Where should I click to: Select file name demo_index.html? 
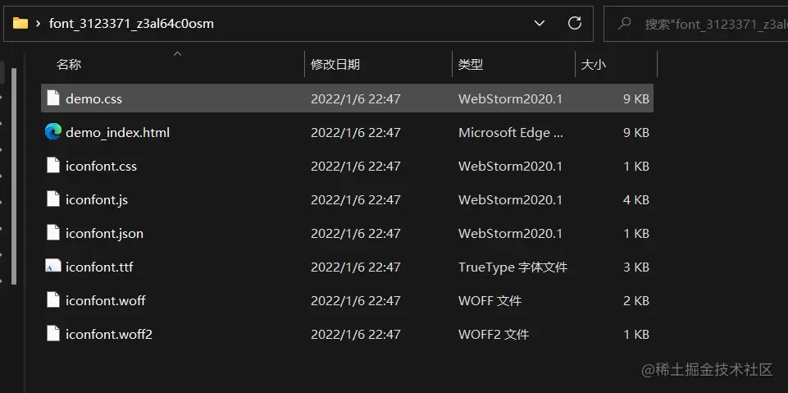click(117, 133)
